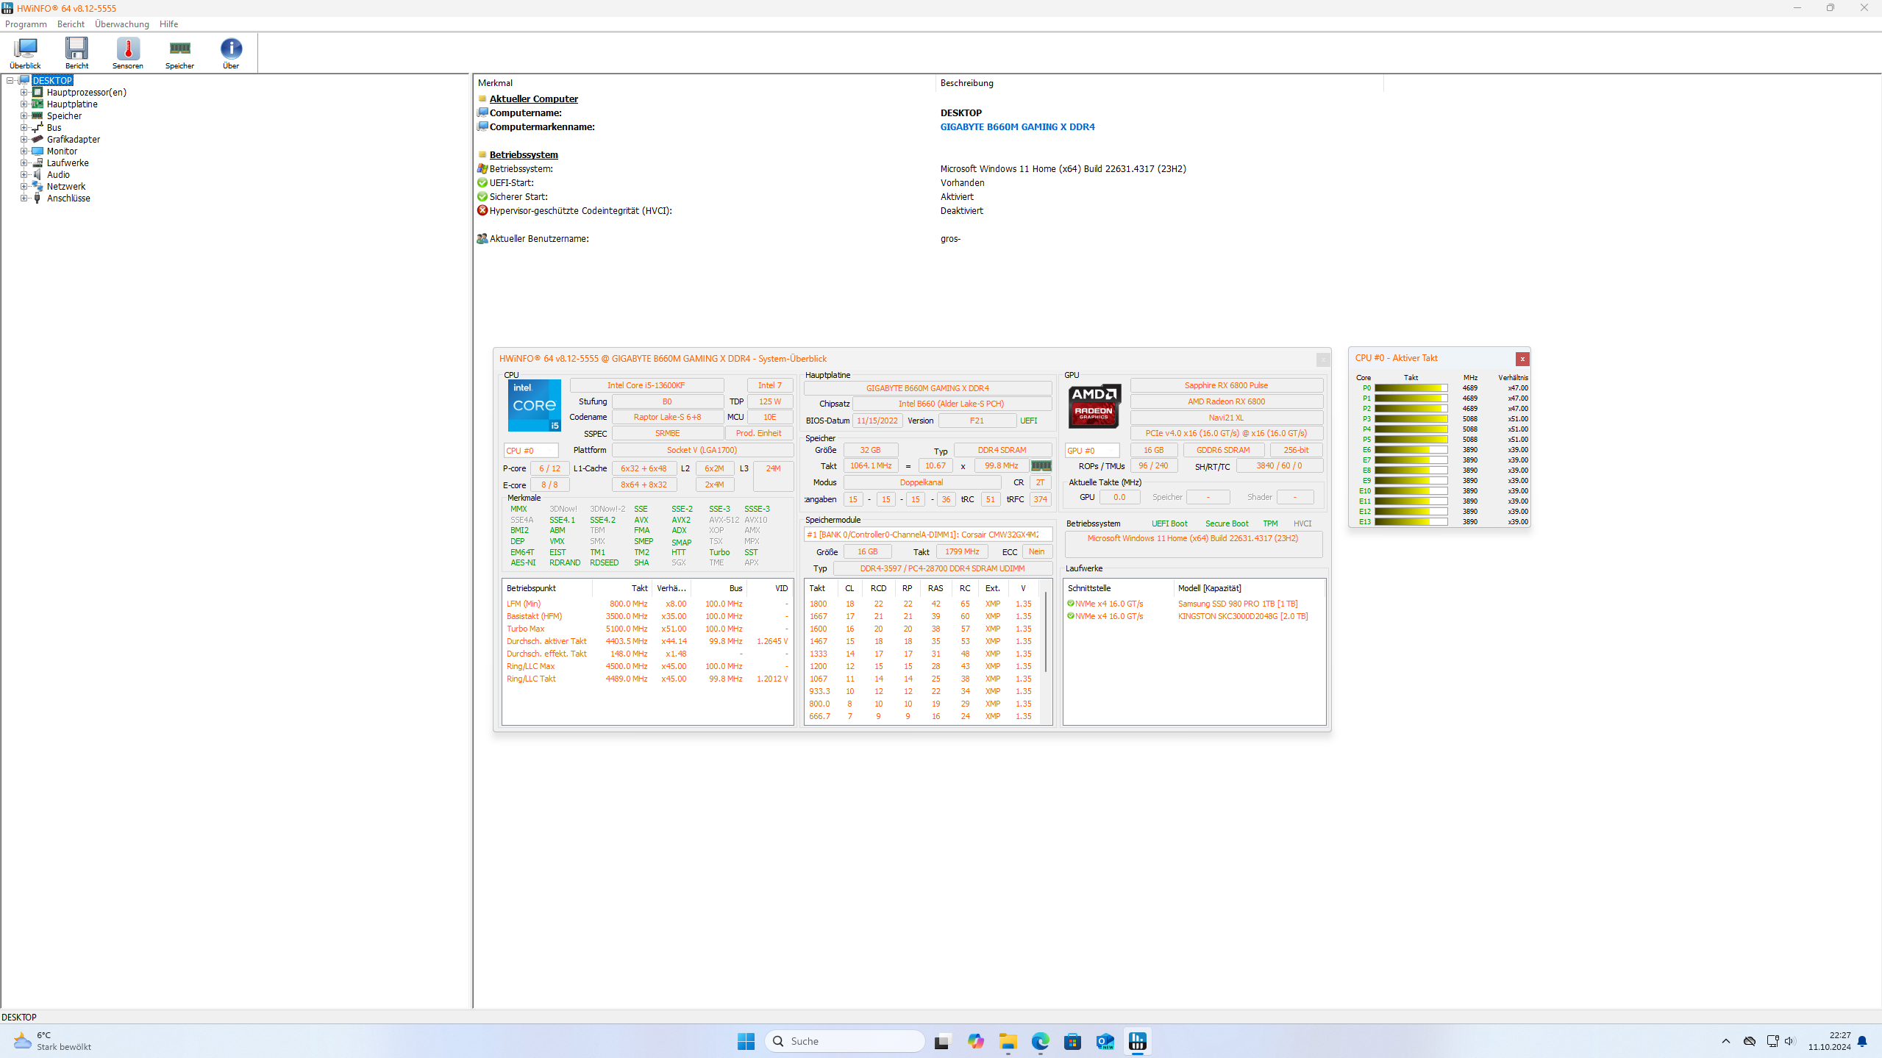
Task: Click the memory timings table scrollbar
Action: [1046, 632]
